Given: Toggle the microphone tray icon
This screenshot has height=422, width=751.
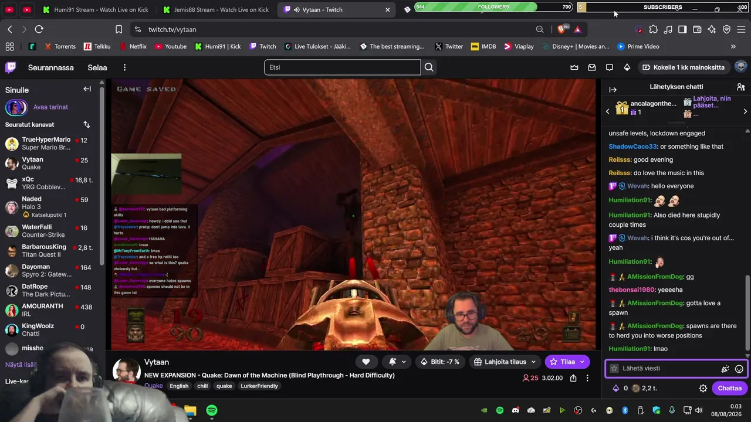Looking at the screenshot, I should point(672,410).
